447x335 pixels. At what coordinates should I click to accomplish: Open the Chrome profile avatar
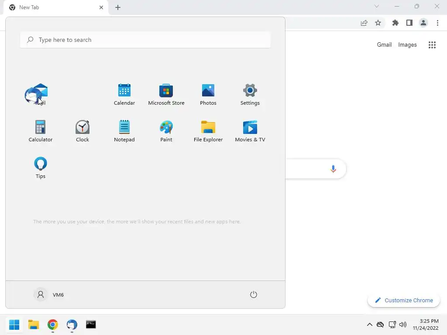(423, 23)
